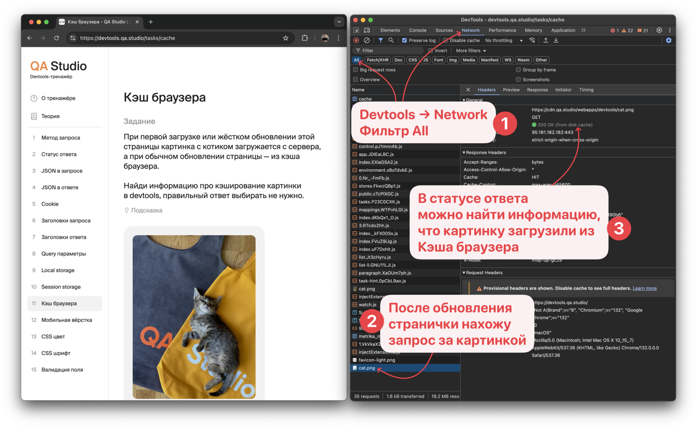
Task: Open Chrome tab search chevron
Action: click(x=339, y=22)
